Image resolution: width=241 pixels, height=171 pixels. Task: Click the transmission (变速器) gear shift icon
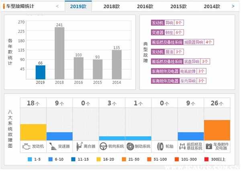click(x=52, y=146)
